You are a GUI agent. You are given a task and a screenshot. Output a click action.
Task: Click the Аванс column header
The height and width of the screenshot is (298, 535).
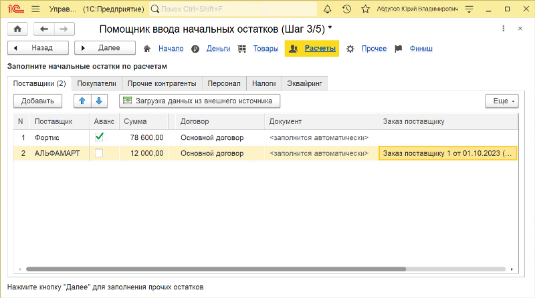104,121
